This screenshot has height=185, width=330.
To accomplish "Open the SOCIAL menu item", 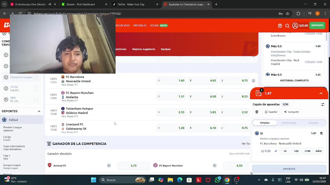I will coord(154,25).
